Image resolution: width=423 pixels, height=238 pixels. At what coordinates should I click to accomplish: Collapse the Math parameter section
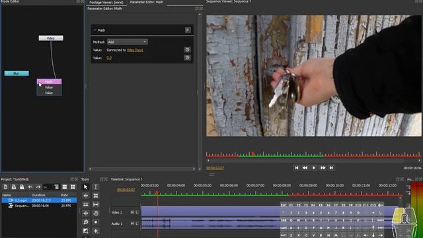pos(95,30)
